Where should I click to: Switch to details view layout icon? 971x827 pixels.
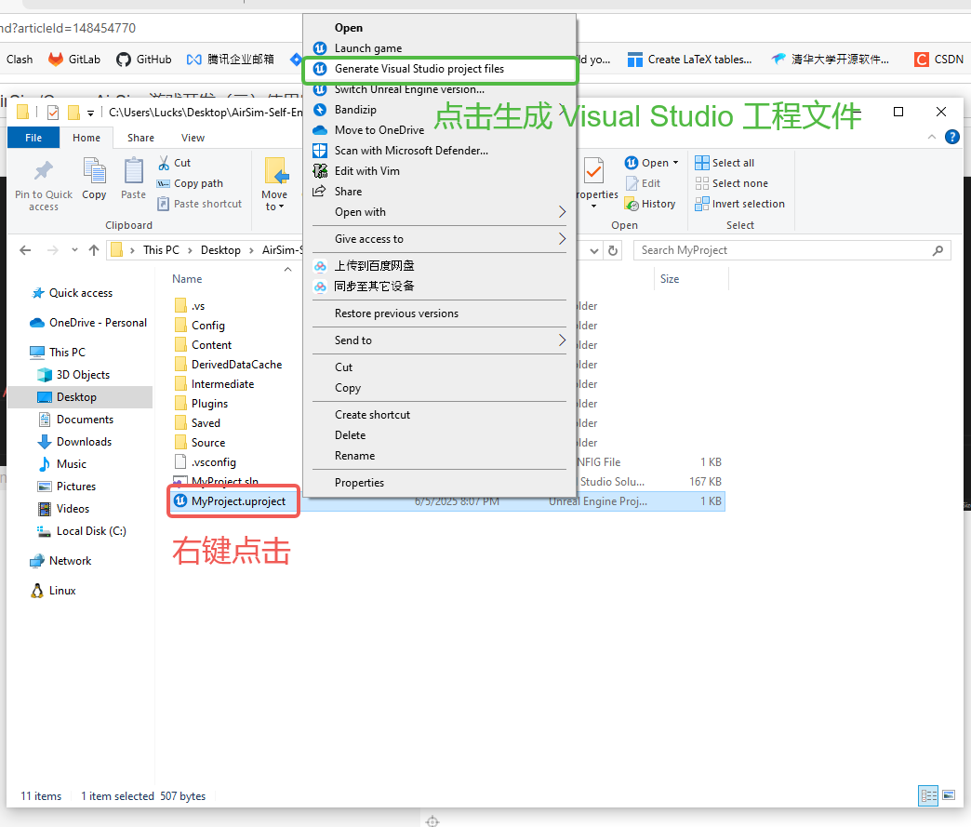(927, 795)
